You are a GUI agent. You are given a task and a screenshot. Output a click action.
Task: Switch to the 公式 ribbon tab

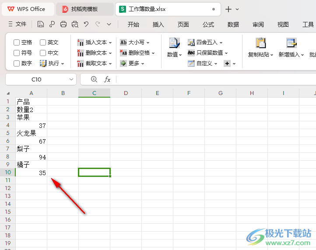point(208,25)
